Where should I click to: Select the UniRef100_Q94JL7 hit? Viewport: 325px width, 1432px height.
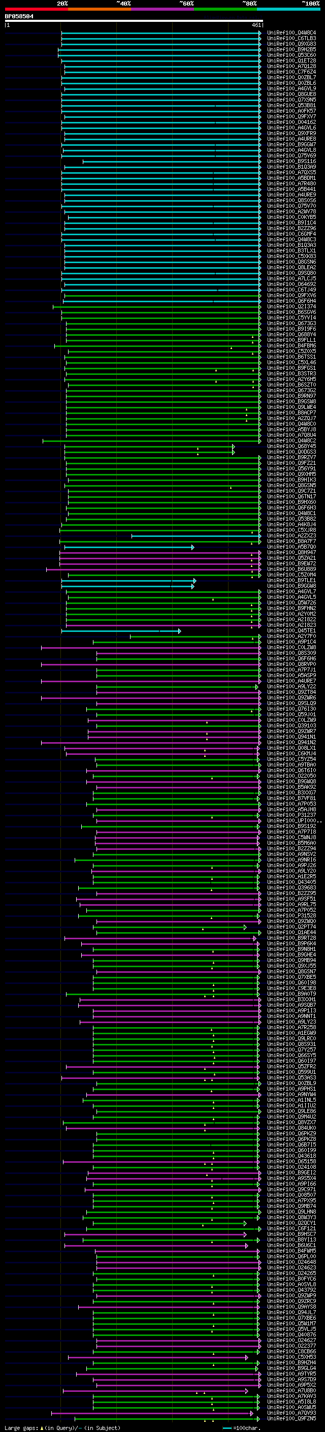pyautogui.click(x=291, y=1312)
